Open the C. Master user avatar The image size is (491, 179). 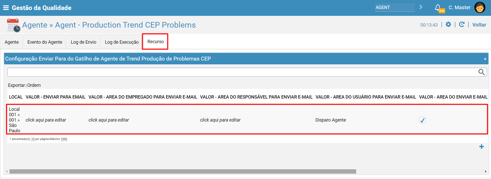tap(480, 7)
